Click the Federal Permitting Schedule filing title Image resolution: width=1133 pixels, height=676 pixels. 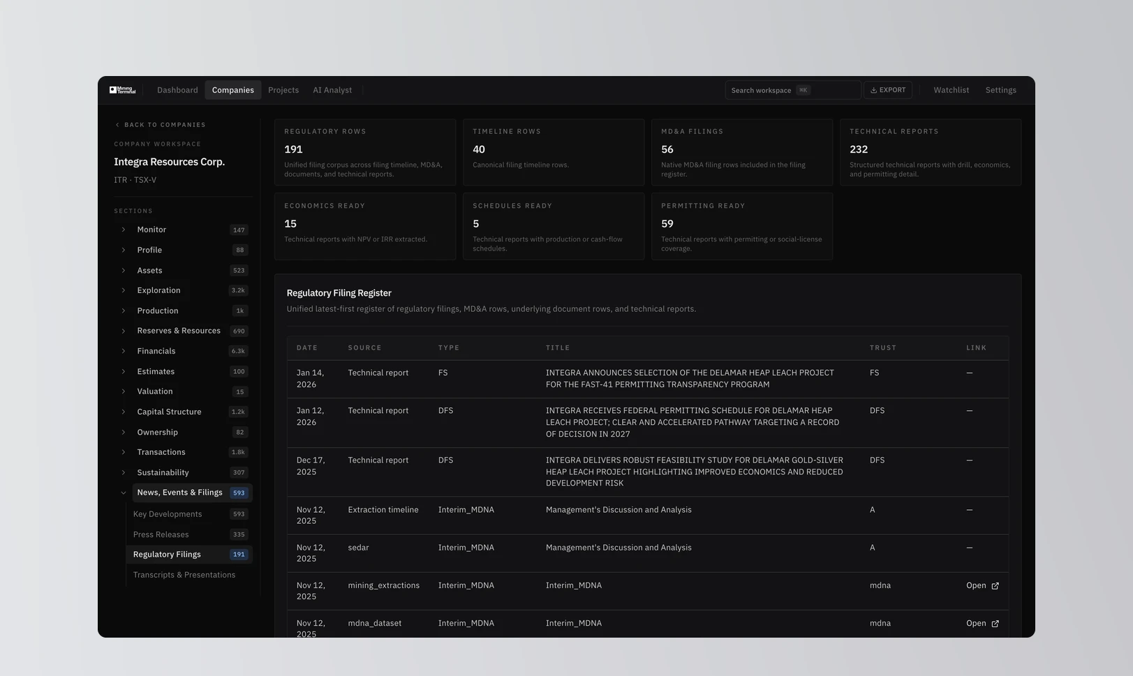click(x=693, y=423)
